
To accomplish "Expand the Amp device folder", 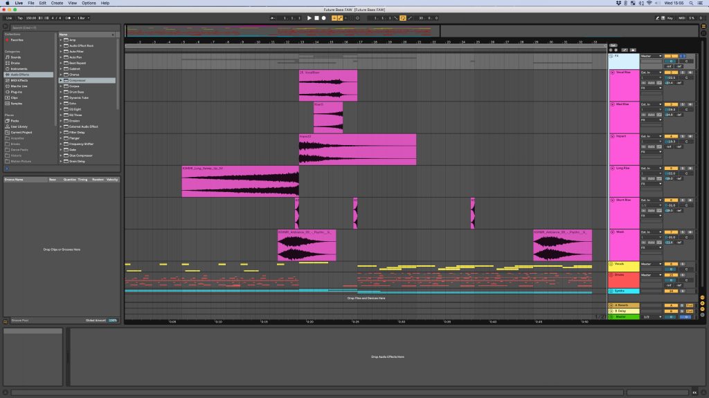I will (x=61, y=40).
